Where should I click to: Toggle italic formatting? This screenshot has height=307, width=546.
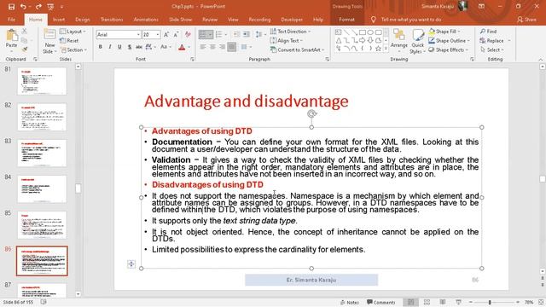110,47
